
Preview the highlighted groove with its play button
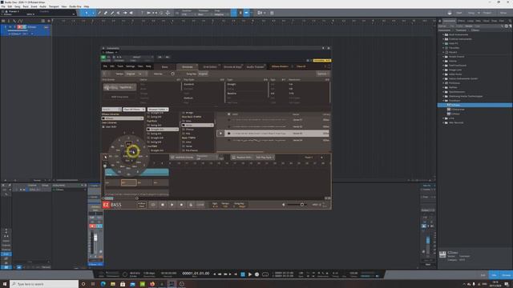click(220, 134)
